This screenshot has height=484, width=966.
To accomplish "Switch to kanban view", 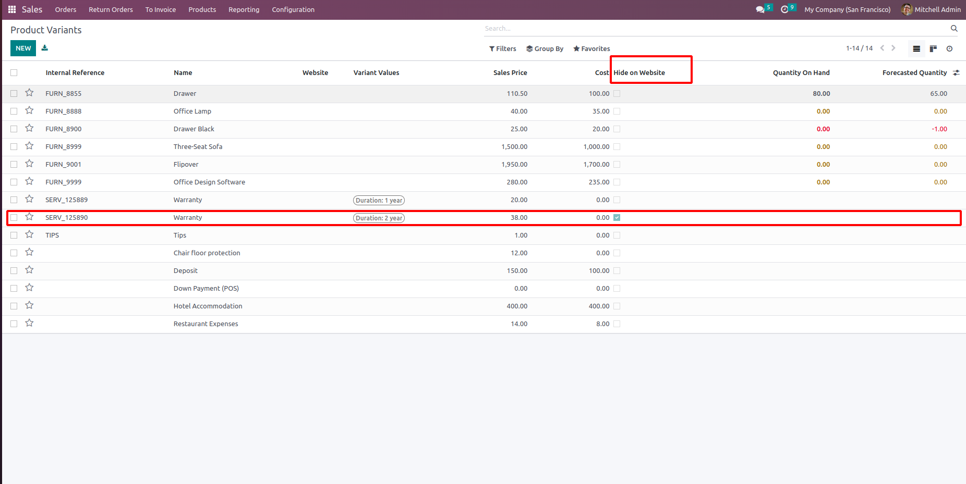I will (x=933, y=48).
